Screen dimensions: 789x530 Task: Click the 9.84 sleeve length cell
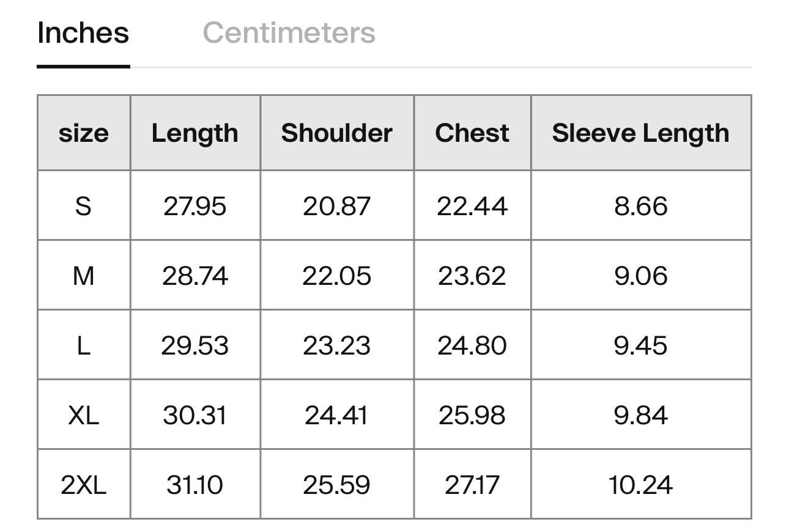640,415
